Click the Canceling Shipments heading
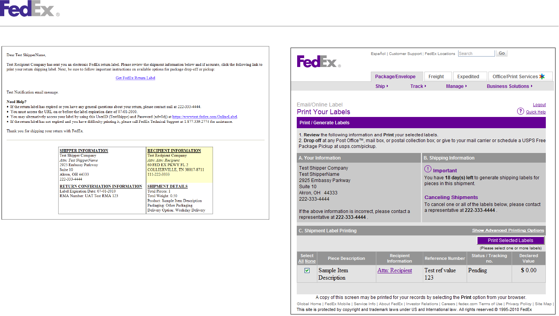 (x=451, y=197)
